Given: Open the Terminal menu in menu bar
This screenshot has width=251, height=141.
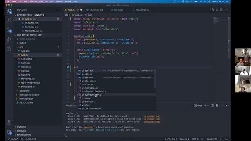Looking at the screenshot, I should (59, 2).
